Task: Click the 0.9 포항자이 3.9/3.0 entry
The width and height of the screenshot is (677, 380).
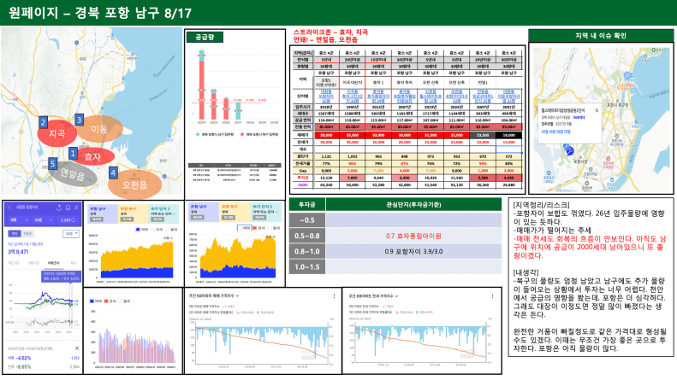Action: pyautogui.click(x=413, y=252)
